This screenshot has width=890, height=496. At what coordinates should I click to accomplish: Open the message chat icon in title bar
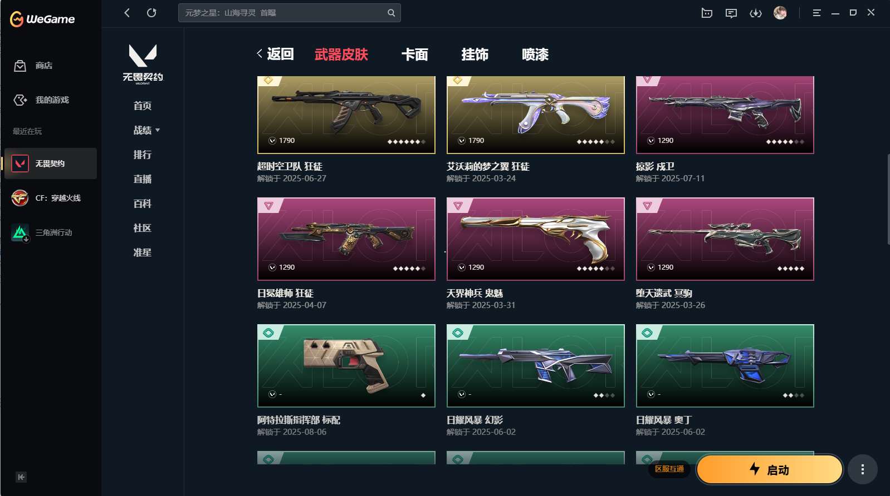(x=731, y=13)
